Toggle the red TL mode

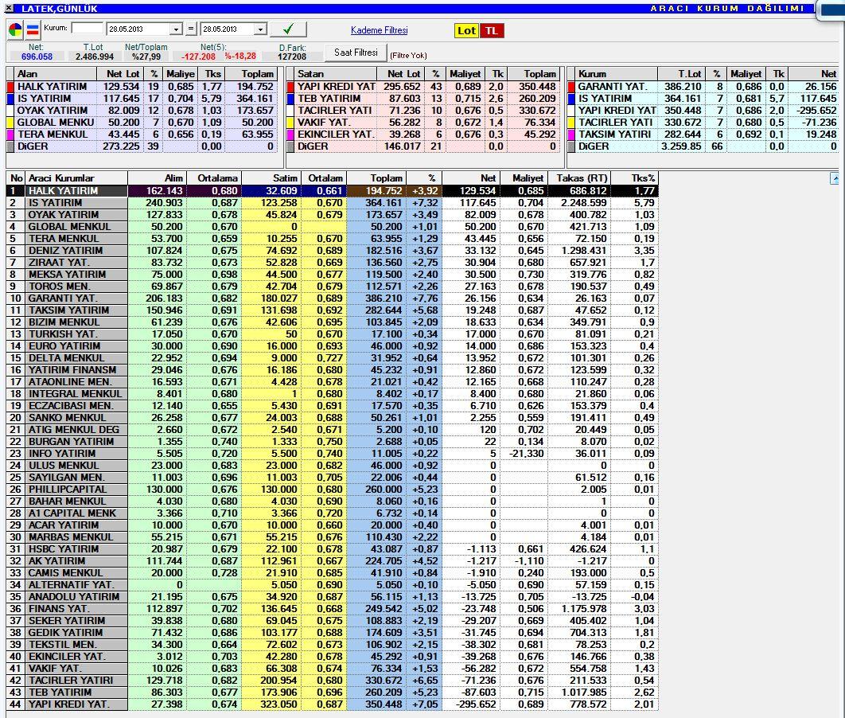[492, 31]
